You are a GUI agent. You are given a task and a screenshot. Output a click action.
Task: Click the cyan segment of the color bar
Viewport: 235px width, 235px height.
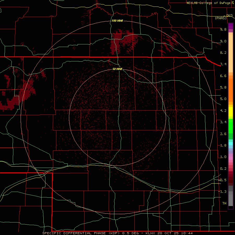click(x=231, y=144)
